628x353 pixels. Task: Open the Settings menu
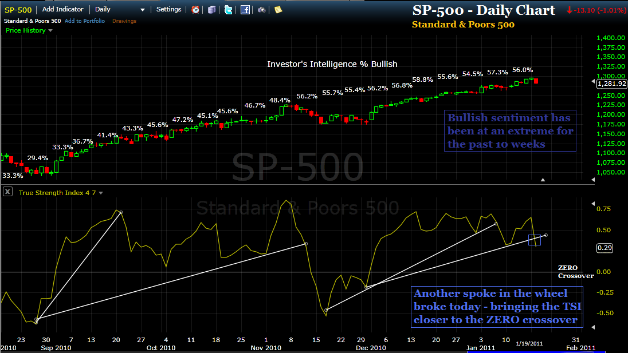click(168, 9)
